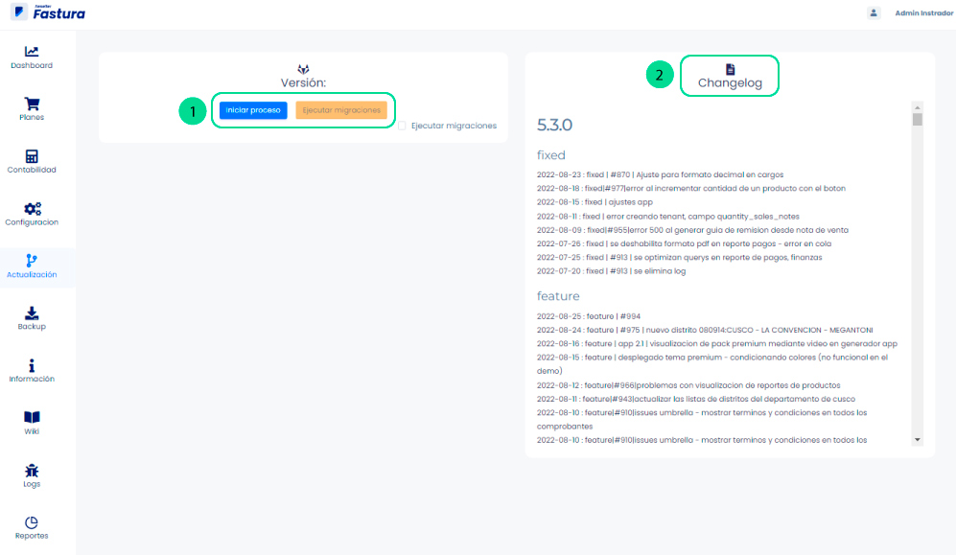Click the Planes shopping cart icon

[32, 104]
